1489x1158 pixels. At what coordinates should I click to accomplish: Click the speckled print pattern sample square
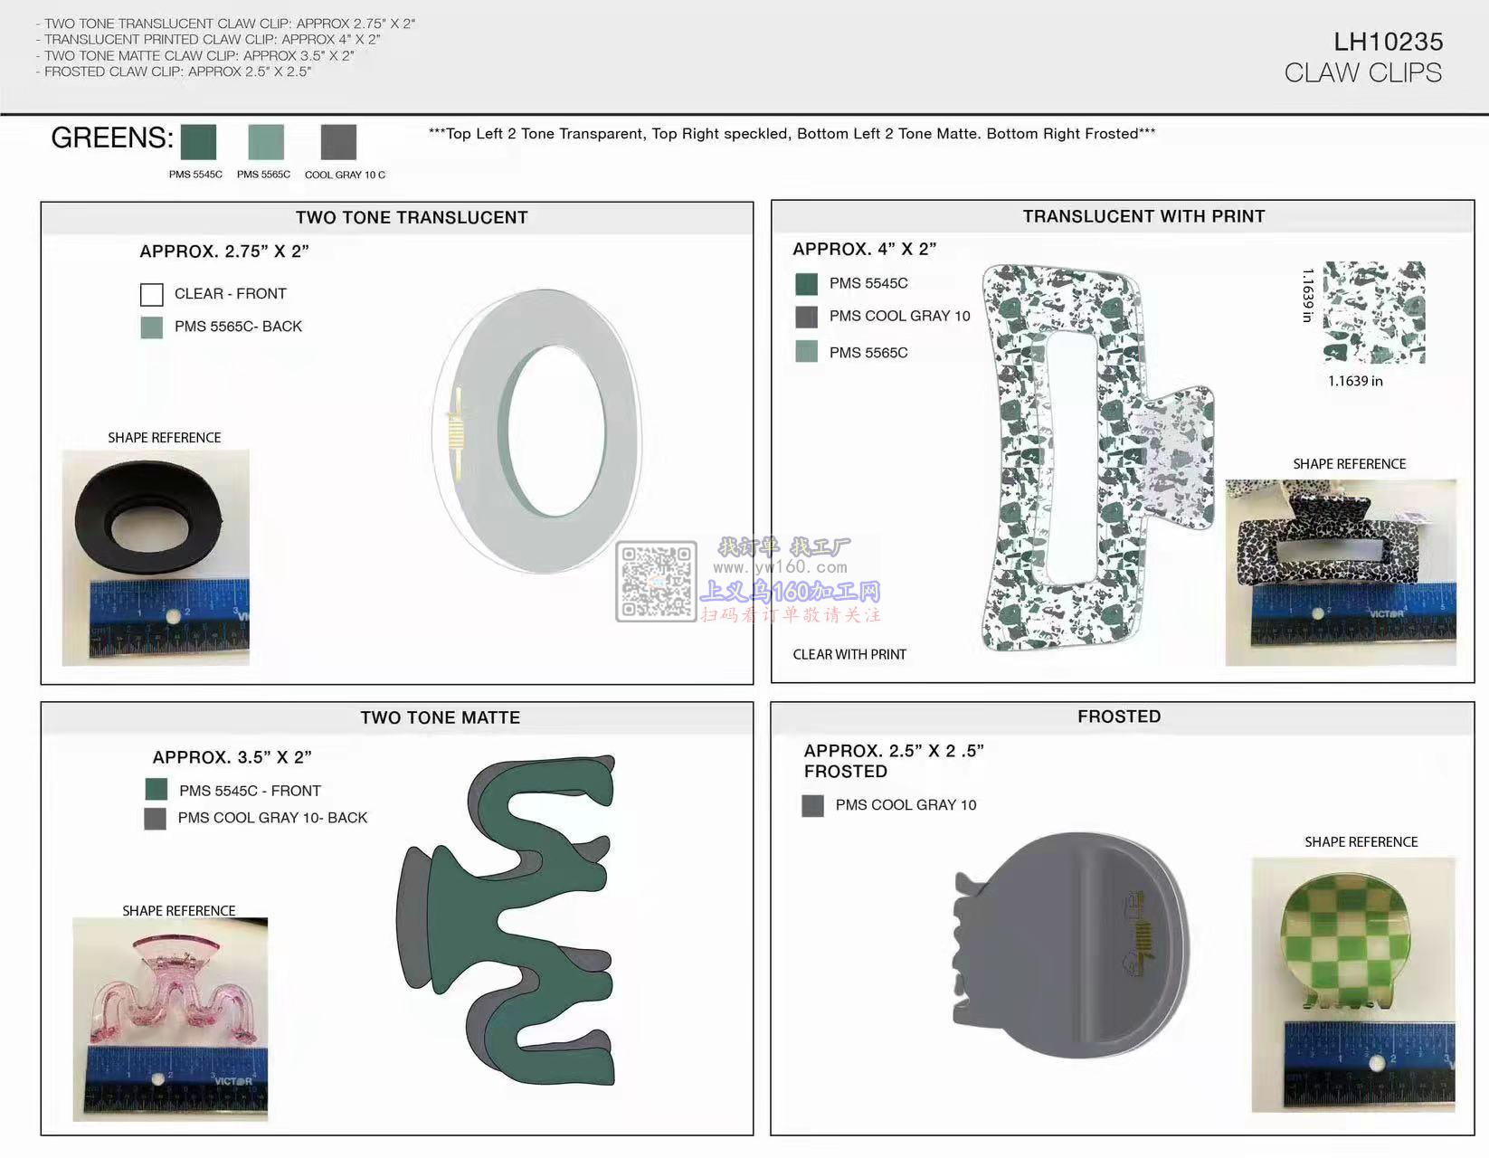1373,312
